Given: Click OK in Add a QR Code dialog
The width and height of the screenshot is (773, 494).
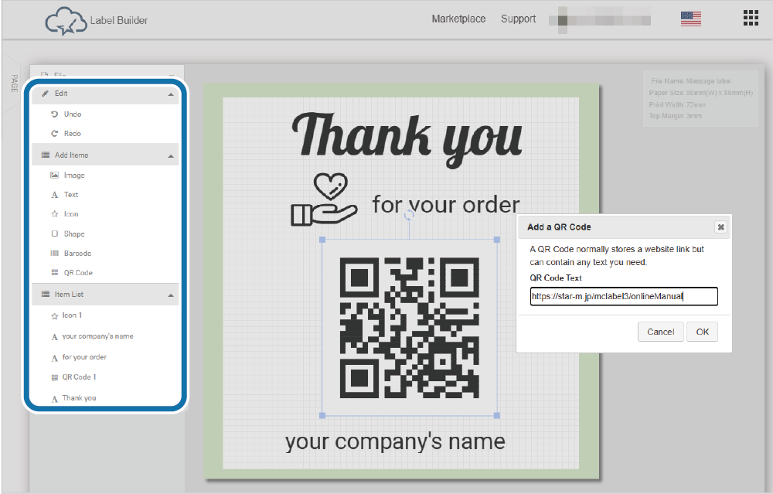Looking at the screenshot, I should pos(702,332).
